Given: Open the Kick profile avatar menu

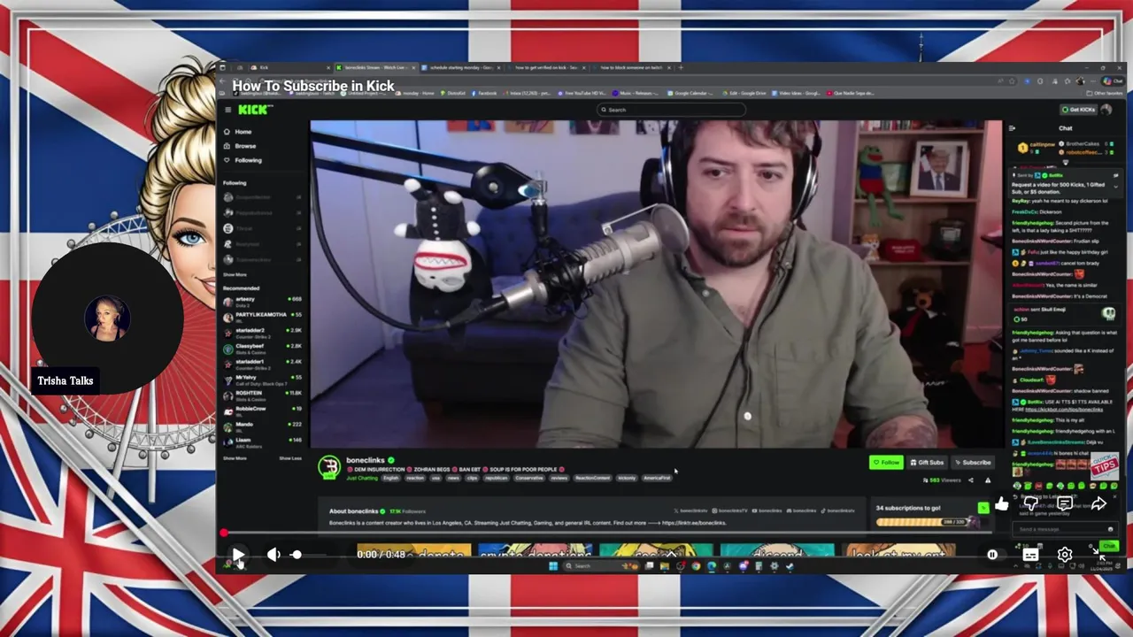Looking at the screenshot, I should (1106, 110).
